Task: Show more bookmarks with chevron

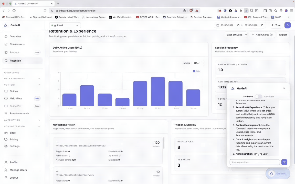Action: pyautogui.click(x=289, y=17)
